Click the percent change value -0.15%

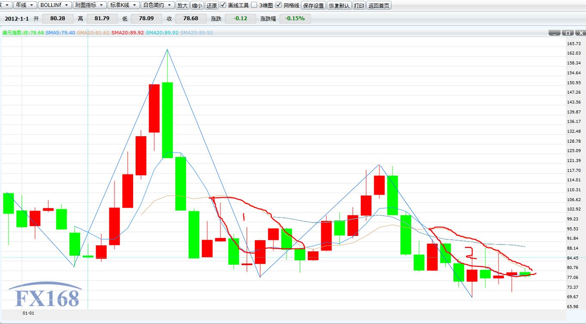point(295,18)
